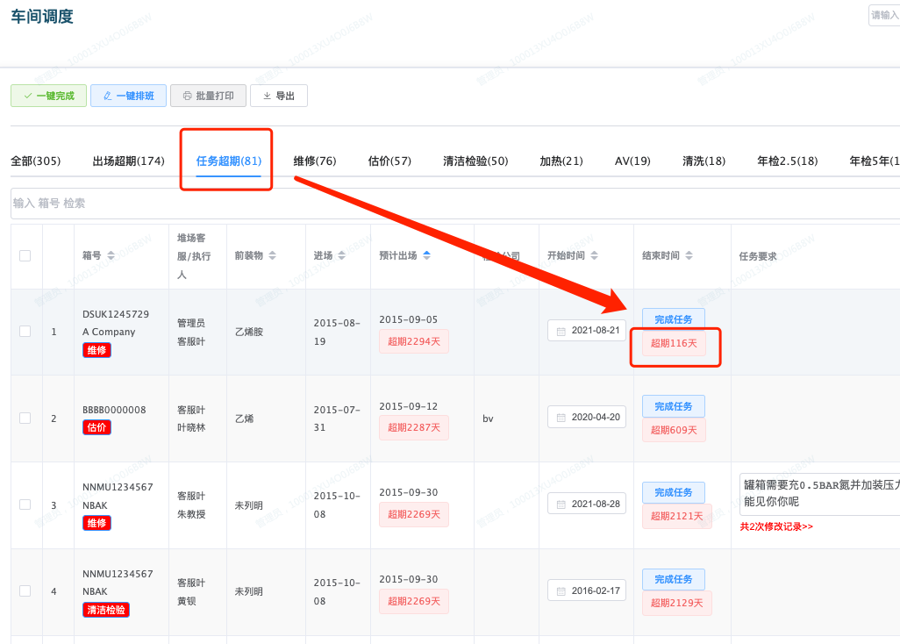Click 完成任务 for BBBB0000008
Viewport: 900px width, 644px height.
tap(674, 406)
